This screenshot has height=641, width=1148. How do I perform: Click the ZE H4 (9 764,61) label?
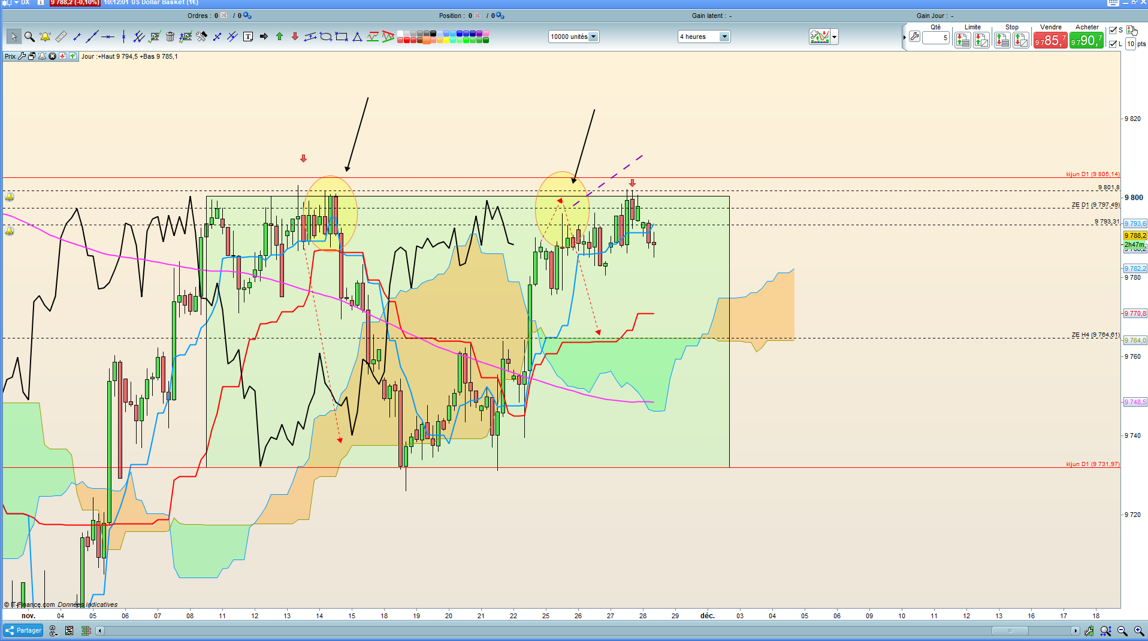coord(1095,335)
